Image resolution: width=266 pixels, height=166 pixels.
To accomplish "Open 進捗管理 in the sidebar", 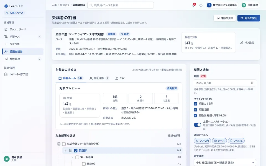I will (23, 59).
